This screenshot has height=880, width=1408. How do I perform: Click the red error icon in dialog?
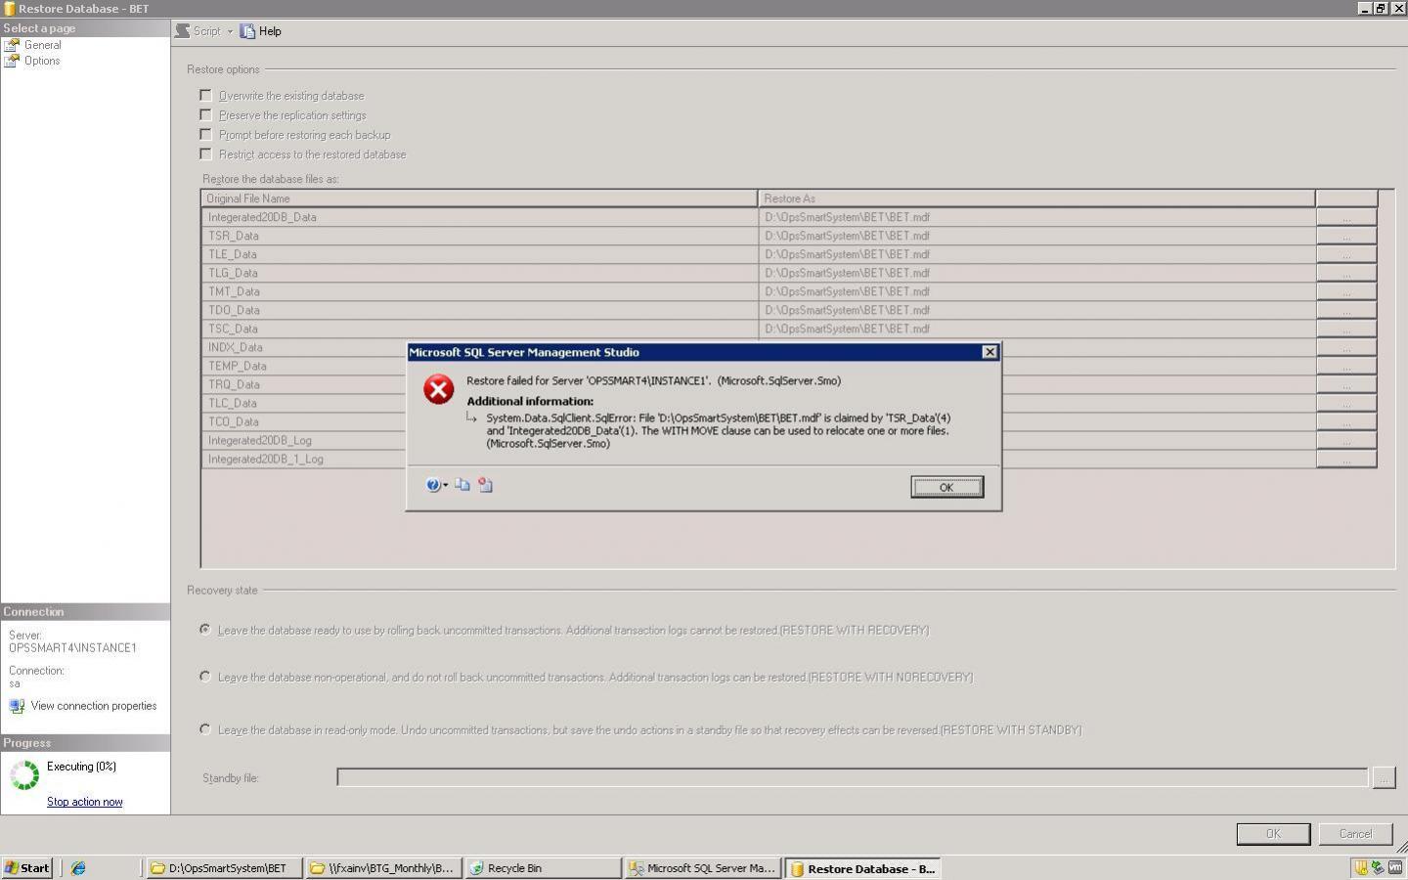pos(439,389)
